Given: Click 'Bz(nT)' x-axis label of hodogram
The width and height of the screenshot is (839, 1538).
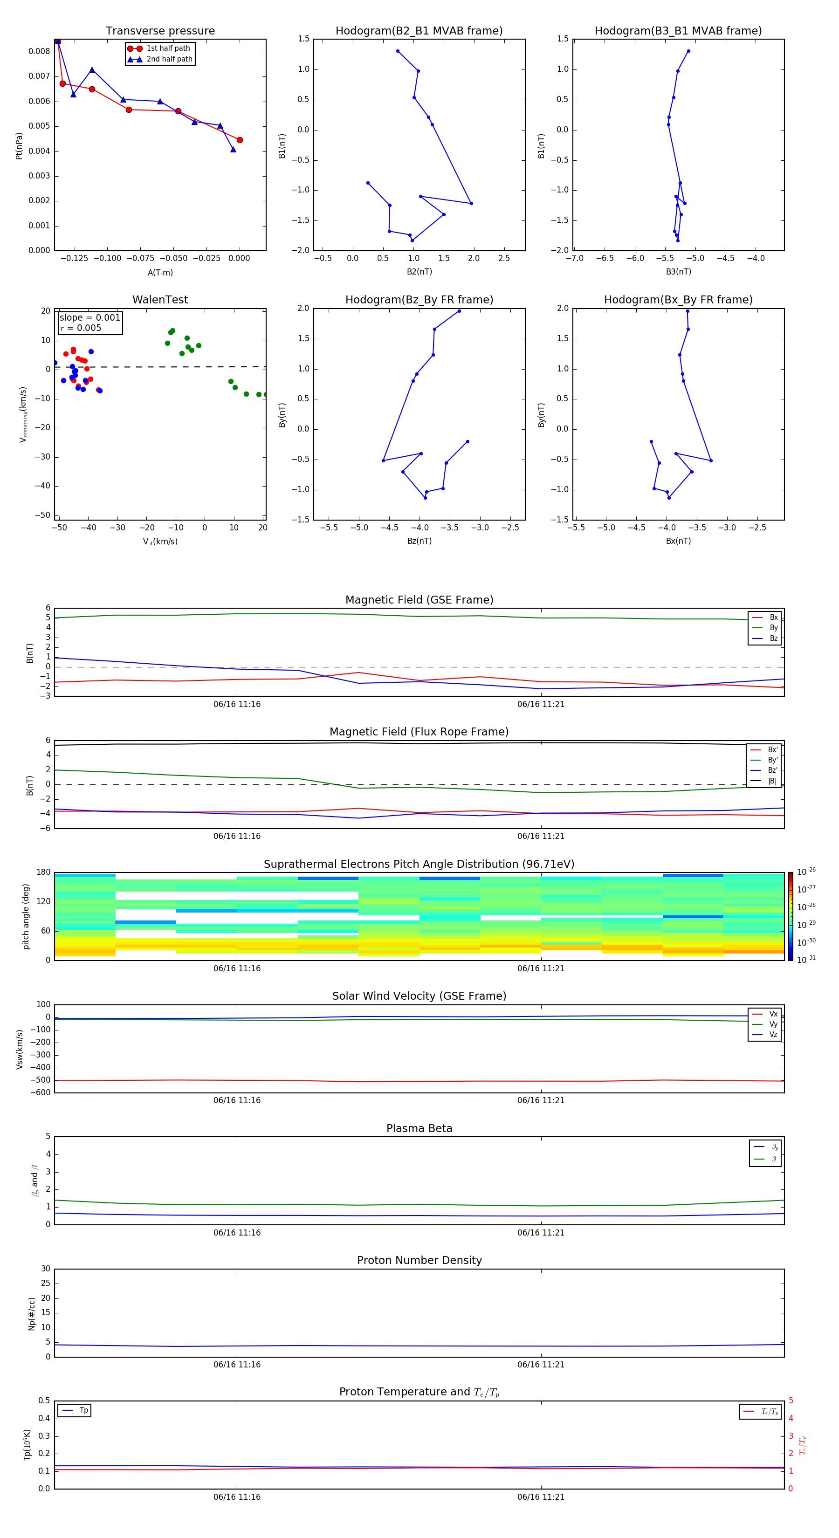Looking at the screenshot, I should (419, 541).
